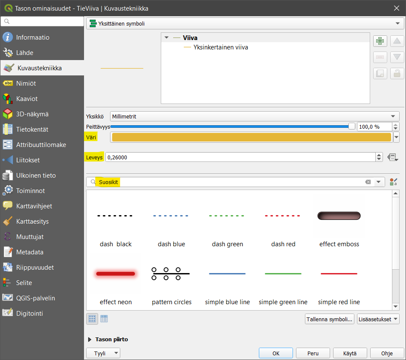The width and height of the screenshot is (406, 360).
Task: Click the Tallenna symboli button
Action: tap(329, 319)
